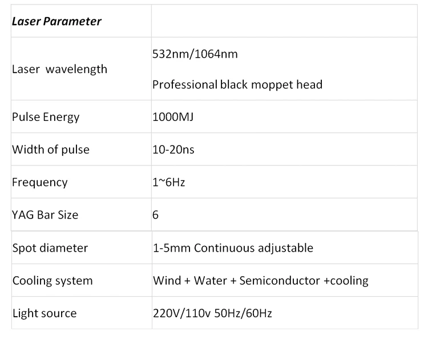Click the "10-20ns" pulse width value
The height and width of the screenshot is (360, 428).
[x=173, y=149]
